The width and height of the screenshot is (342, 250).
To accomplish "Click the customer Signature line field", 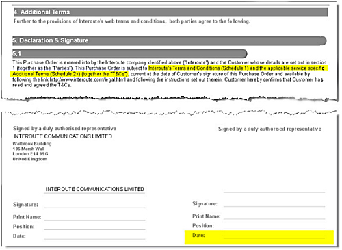I will 274,203.
